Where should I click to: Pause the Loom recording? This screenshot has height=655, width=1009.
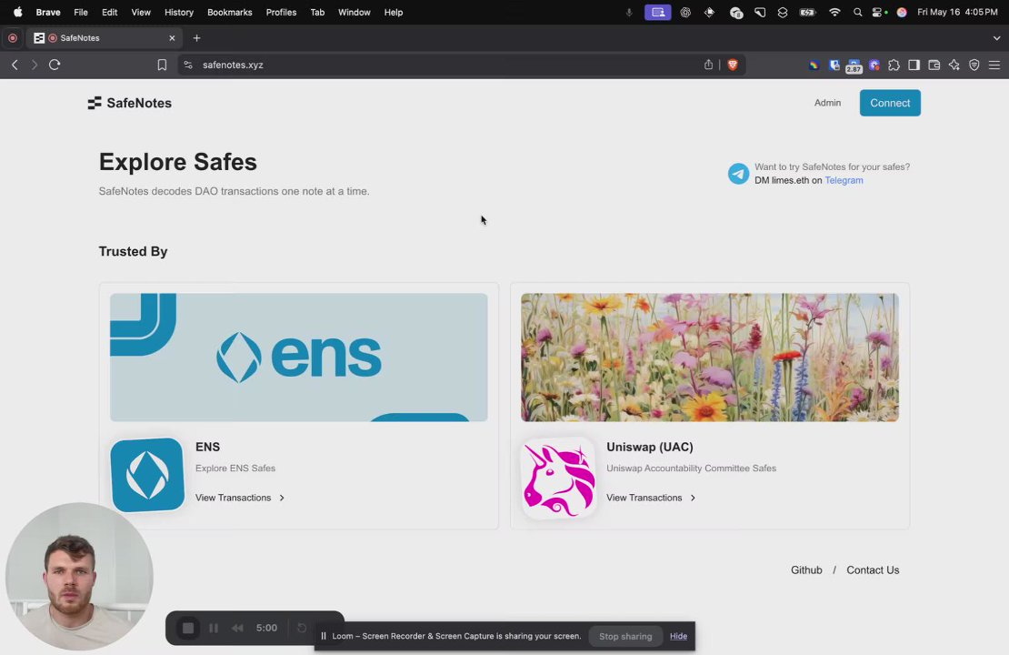214,628
